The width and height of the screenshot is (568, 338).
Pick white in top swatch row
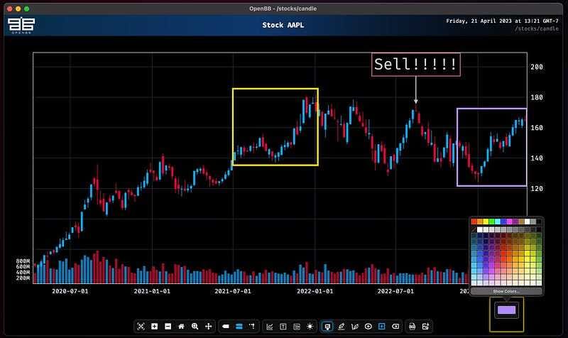(x=527, y=222)
